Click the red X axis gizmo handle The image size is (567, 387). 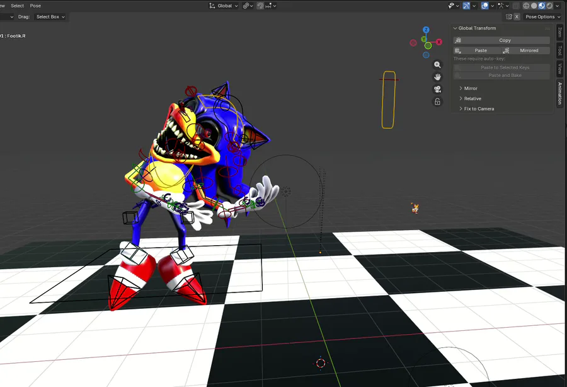point(438,42)
